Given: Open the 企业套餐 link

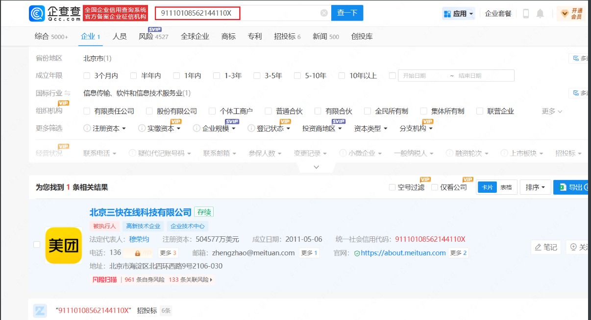Looking at the screenshot, I should click(x=498, y=14).
